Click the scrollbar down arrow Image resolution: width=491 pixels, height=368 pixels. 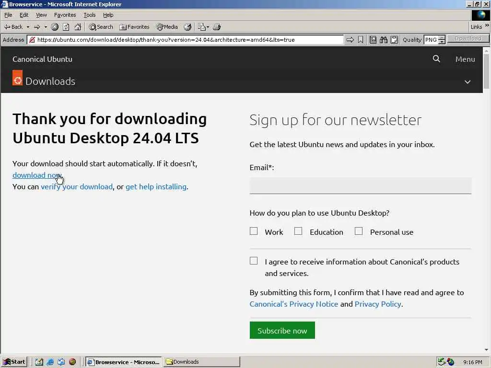[486, 350]
